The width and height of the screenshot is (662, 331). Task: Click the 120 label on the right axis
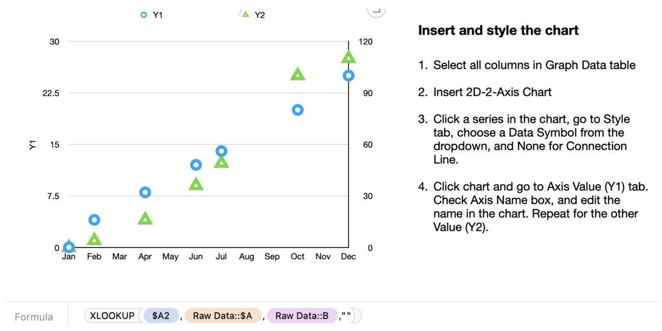366,42
